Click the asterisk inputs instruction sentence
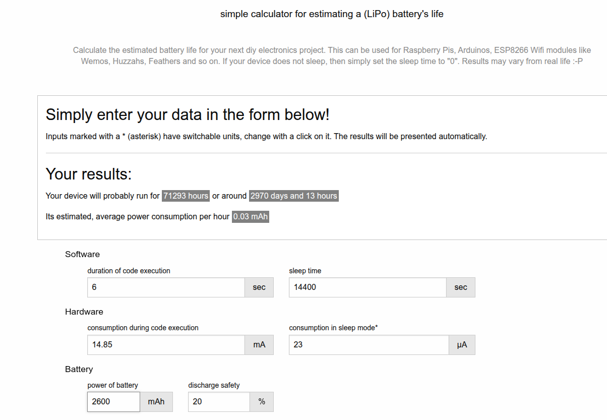Viewport: 607px width, 420px height. pos(266,137)
